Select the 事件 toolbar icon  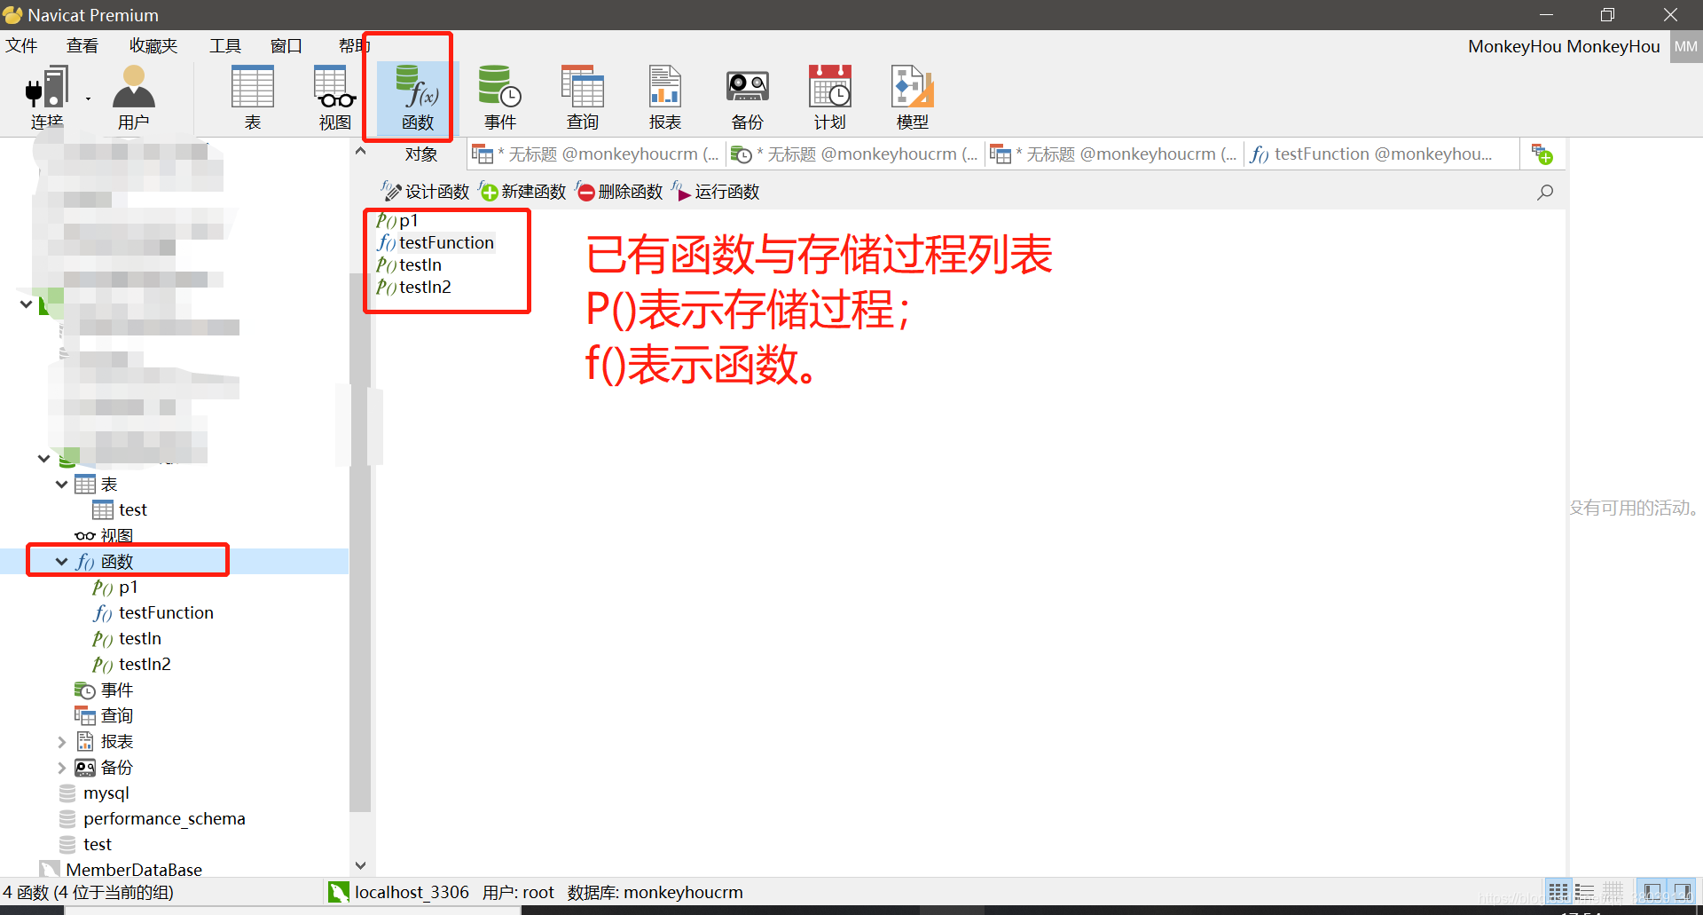(500, 98)
